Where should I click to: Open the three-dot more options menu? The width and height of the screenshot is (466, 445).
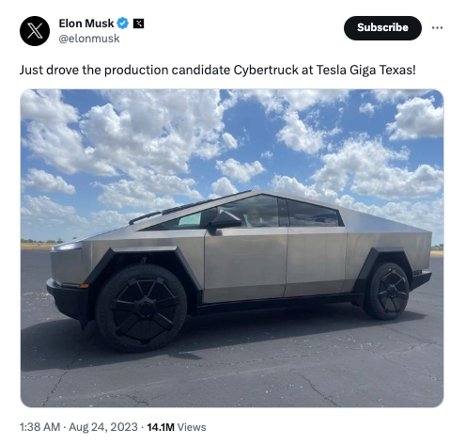[437, 27]
